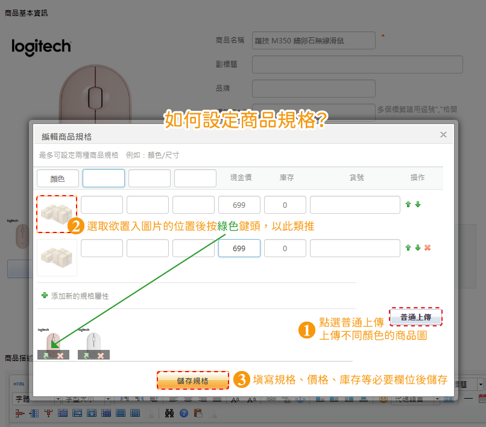The image size is (486, 427).
Task: Delete the second spec row with red X
Action: pyautogui.click(x=428, y=248)
